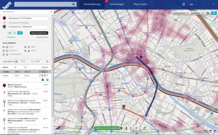Click Route aktualisieren button
This screenshot has height=135, width=218.
pos(39,33)
